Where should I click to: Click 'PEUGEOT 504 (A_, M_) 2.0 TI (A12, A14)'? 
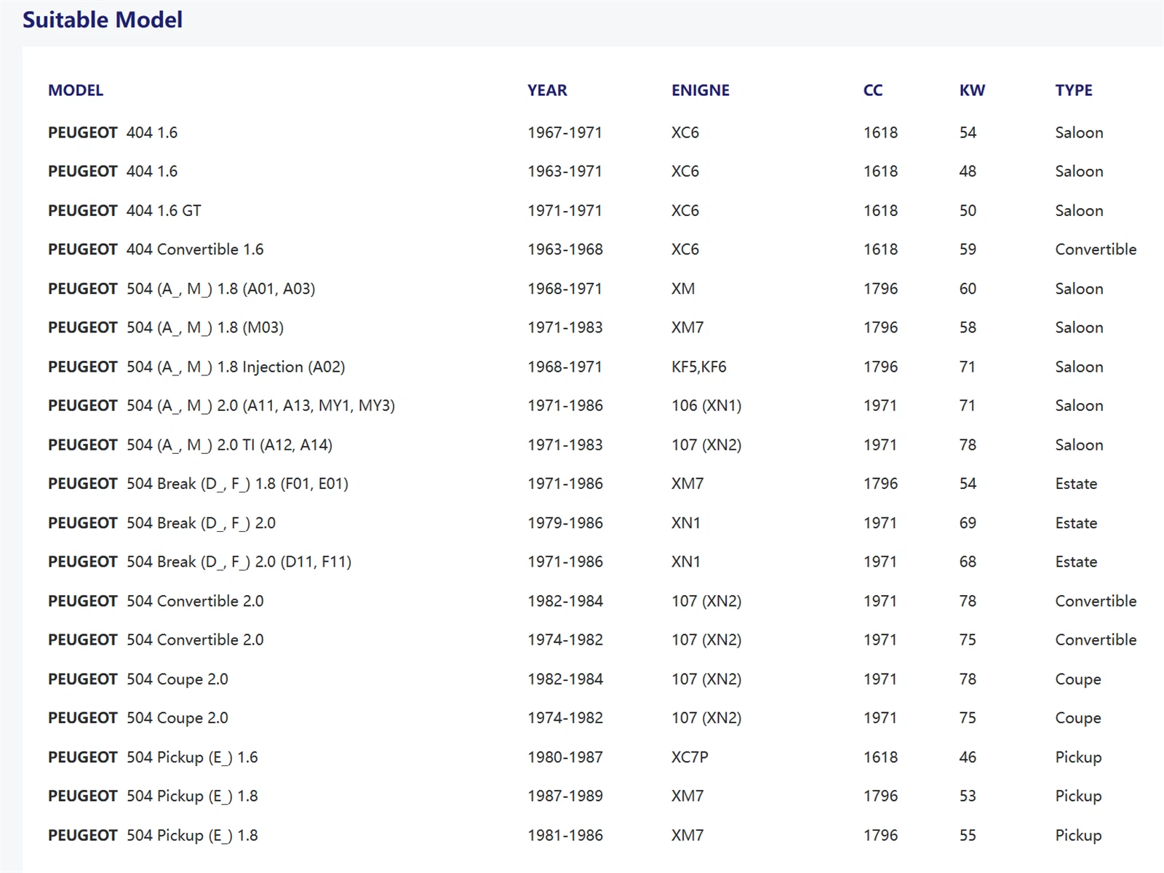pyautogui.click(x=190, y=445)
